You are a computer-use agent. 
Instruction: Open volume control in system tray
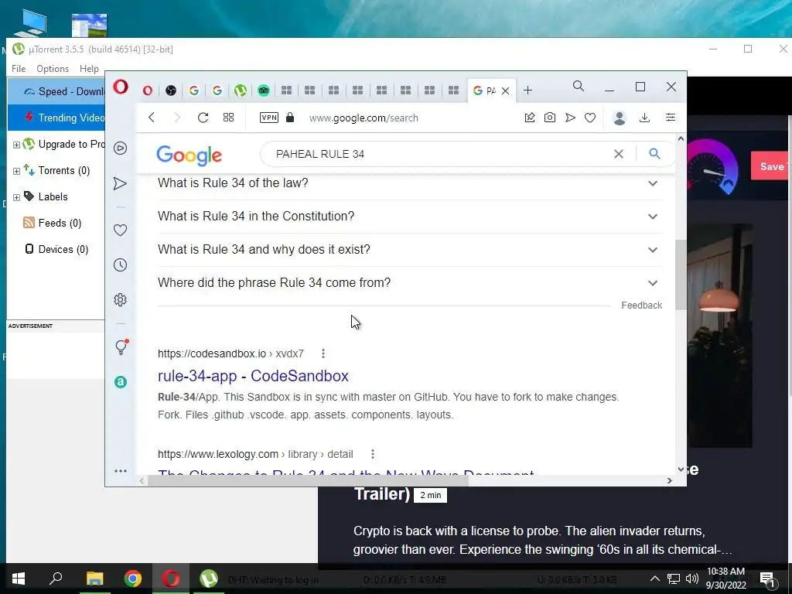pos(692,579)
